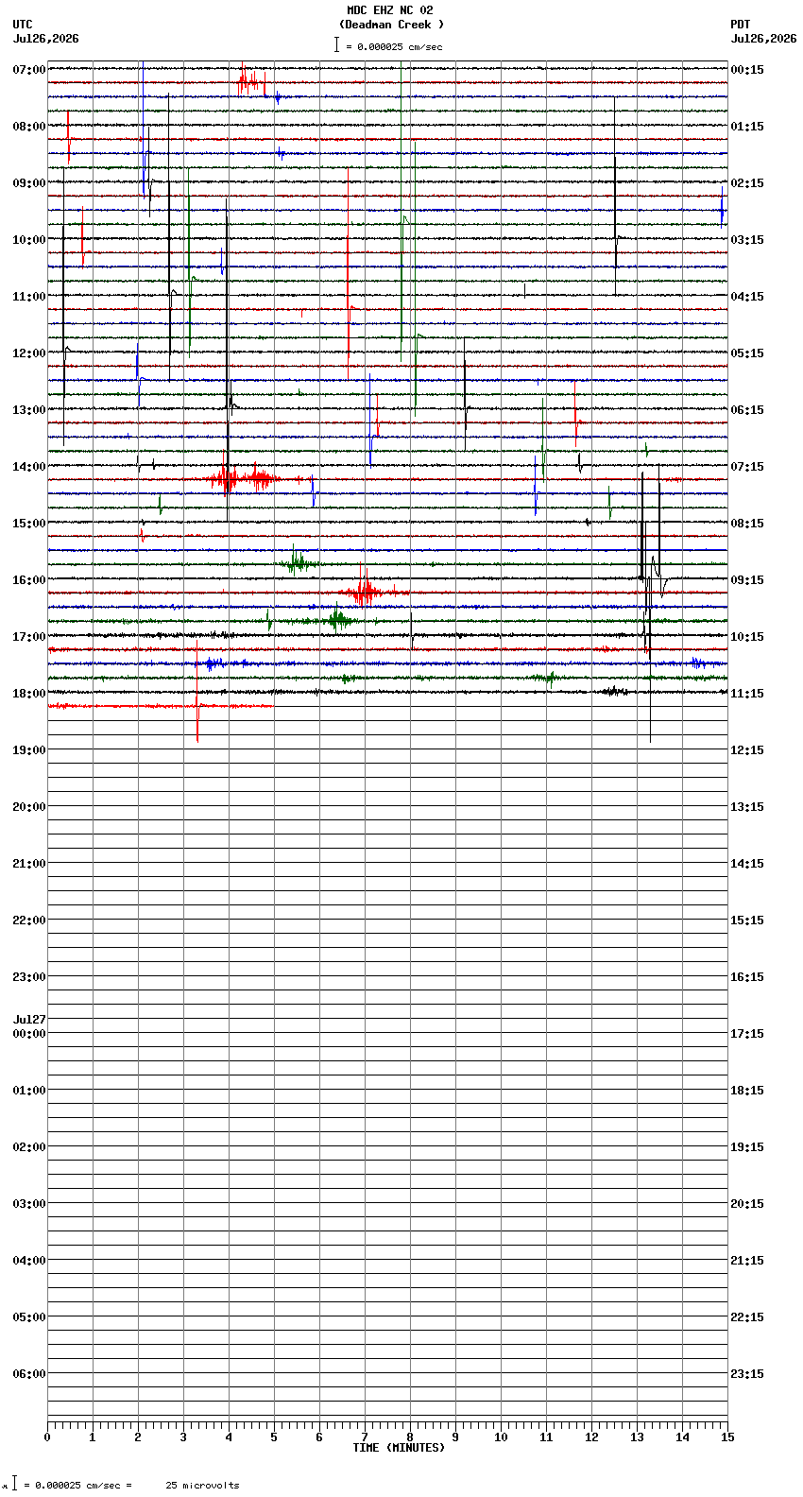Screen dimensions: 803x1497
Task: Click the 03:15 PDT time label
Action: pyautogui.click(x=747, y=240)
